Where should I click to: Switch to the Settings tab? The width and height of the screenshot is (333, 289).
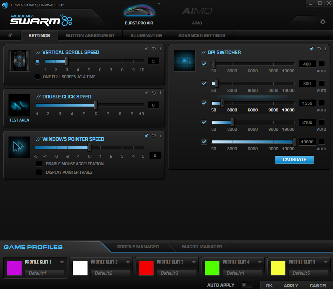click(39, 36)
